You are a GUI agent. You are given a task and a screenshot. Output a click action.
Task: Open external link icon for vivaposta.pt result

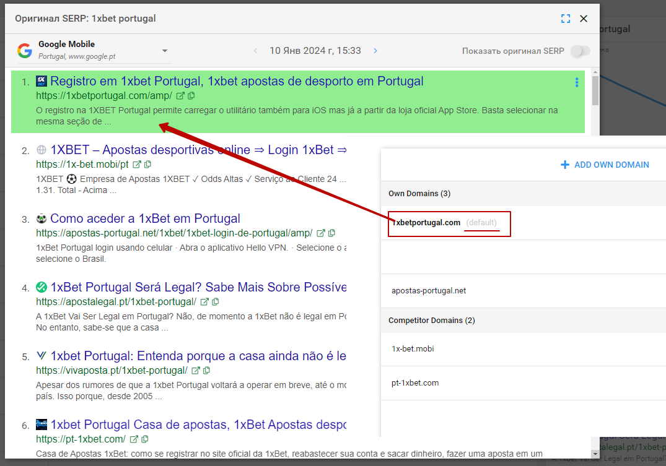pos(195,371)
